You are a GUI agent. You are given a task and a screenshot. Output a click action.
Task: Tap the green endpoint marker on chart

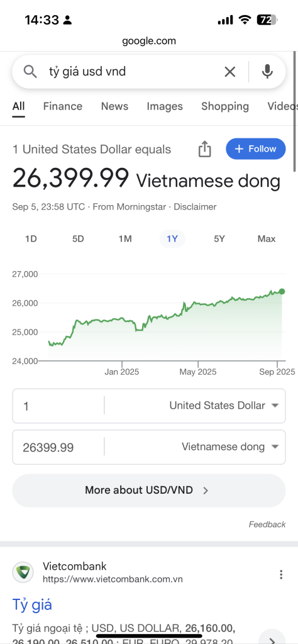(282, 292)
